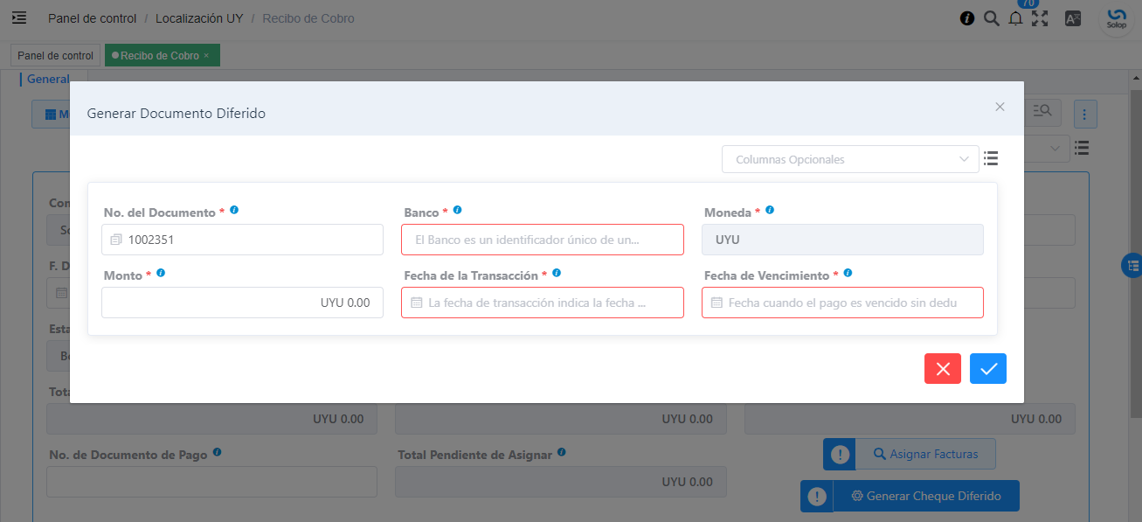Click Asignar Facturas button
Image resolution: width=1142 pixels, height=522 pixels.
(x=925, y=454)
